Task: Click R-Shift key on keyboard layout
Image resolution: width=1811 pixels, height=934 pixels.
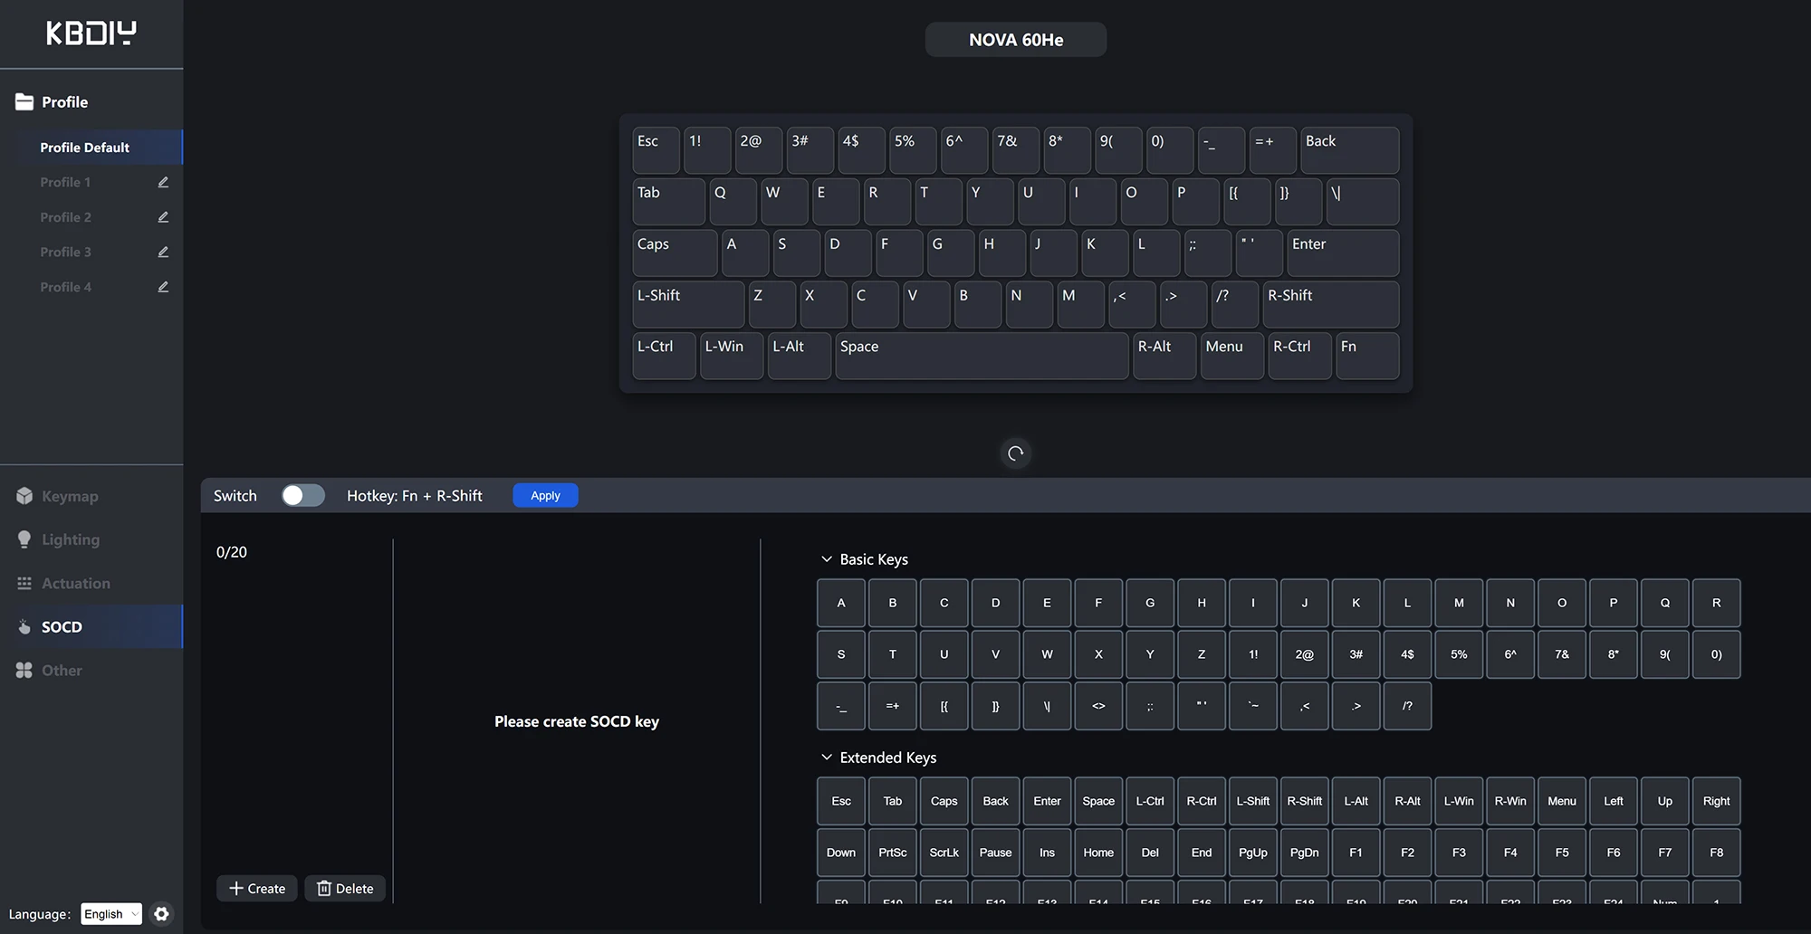Action: [1330, 304]
